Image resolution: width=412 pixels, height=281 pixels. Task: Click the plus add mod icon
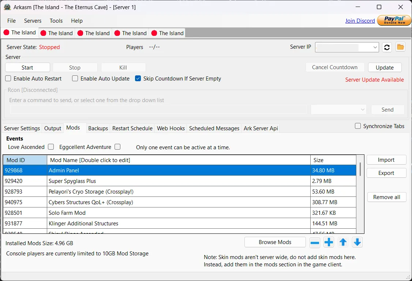pyautogui.click(x=329, y=242)
